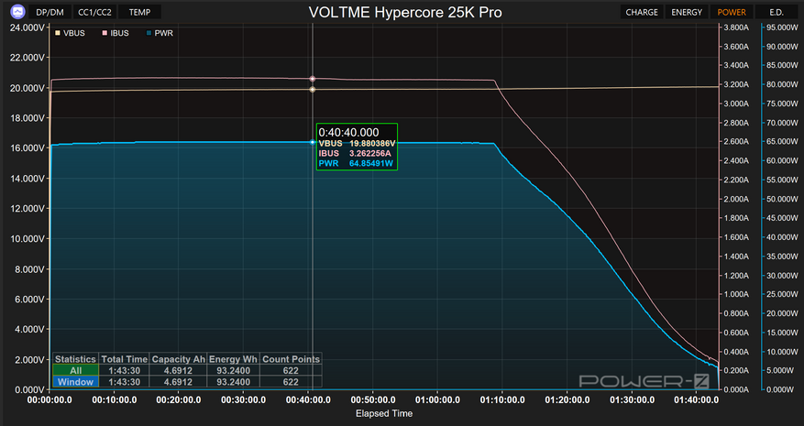Select the POWER view button
Image resolution: width=804 pixels, height=426 pixels.
pos(732,12)
